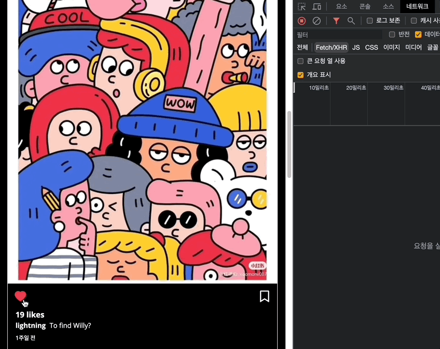The image size is (440, 349).
Task: Open the network search magnifier icon
Action: (x=351, y=21)
